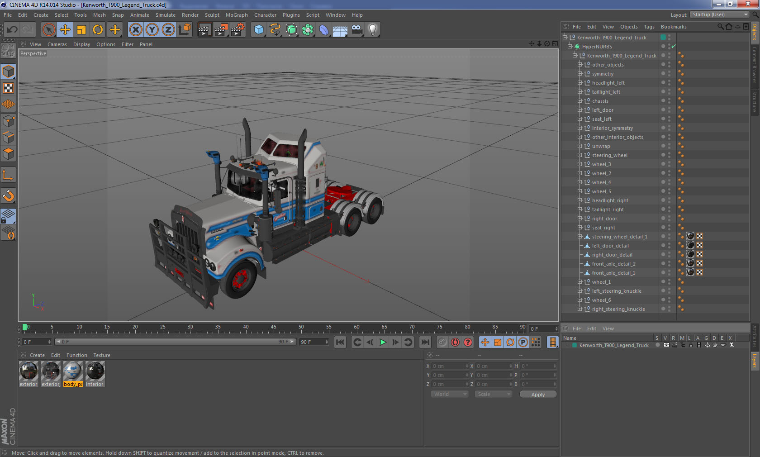Image resolution: width=760 pixels, height=457 pixels.
Task: Go to start of animation
Action: click(x=340, y=342)
